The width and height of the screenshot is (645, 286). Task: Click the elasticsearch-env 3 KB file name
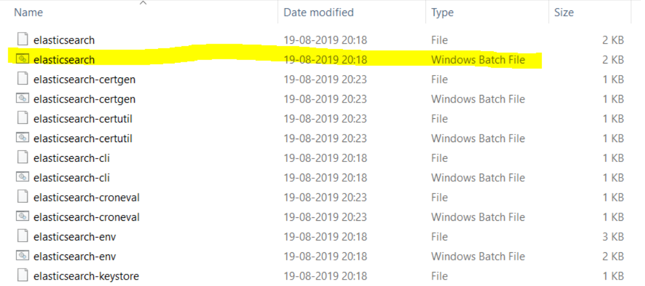click(75, 236)
